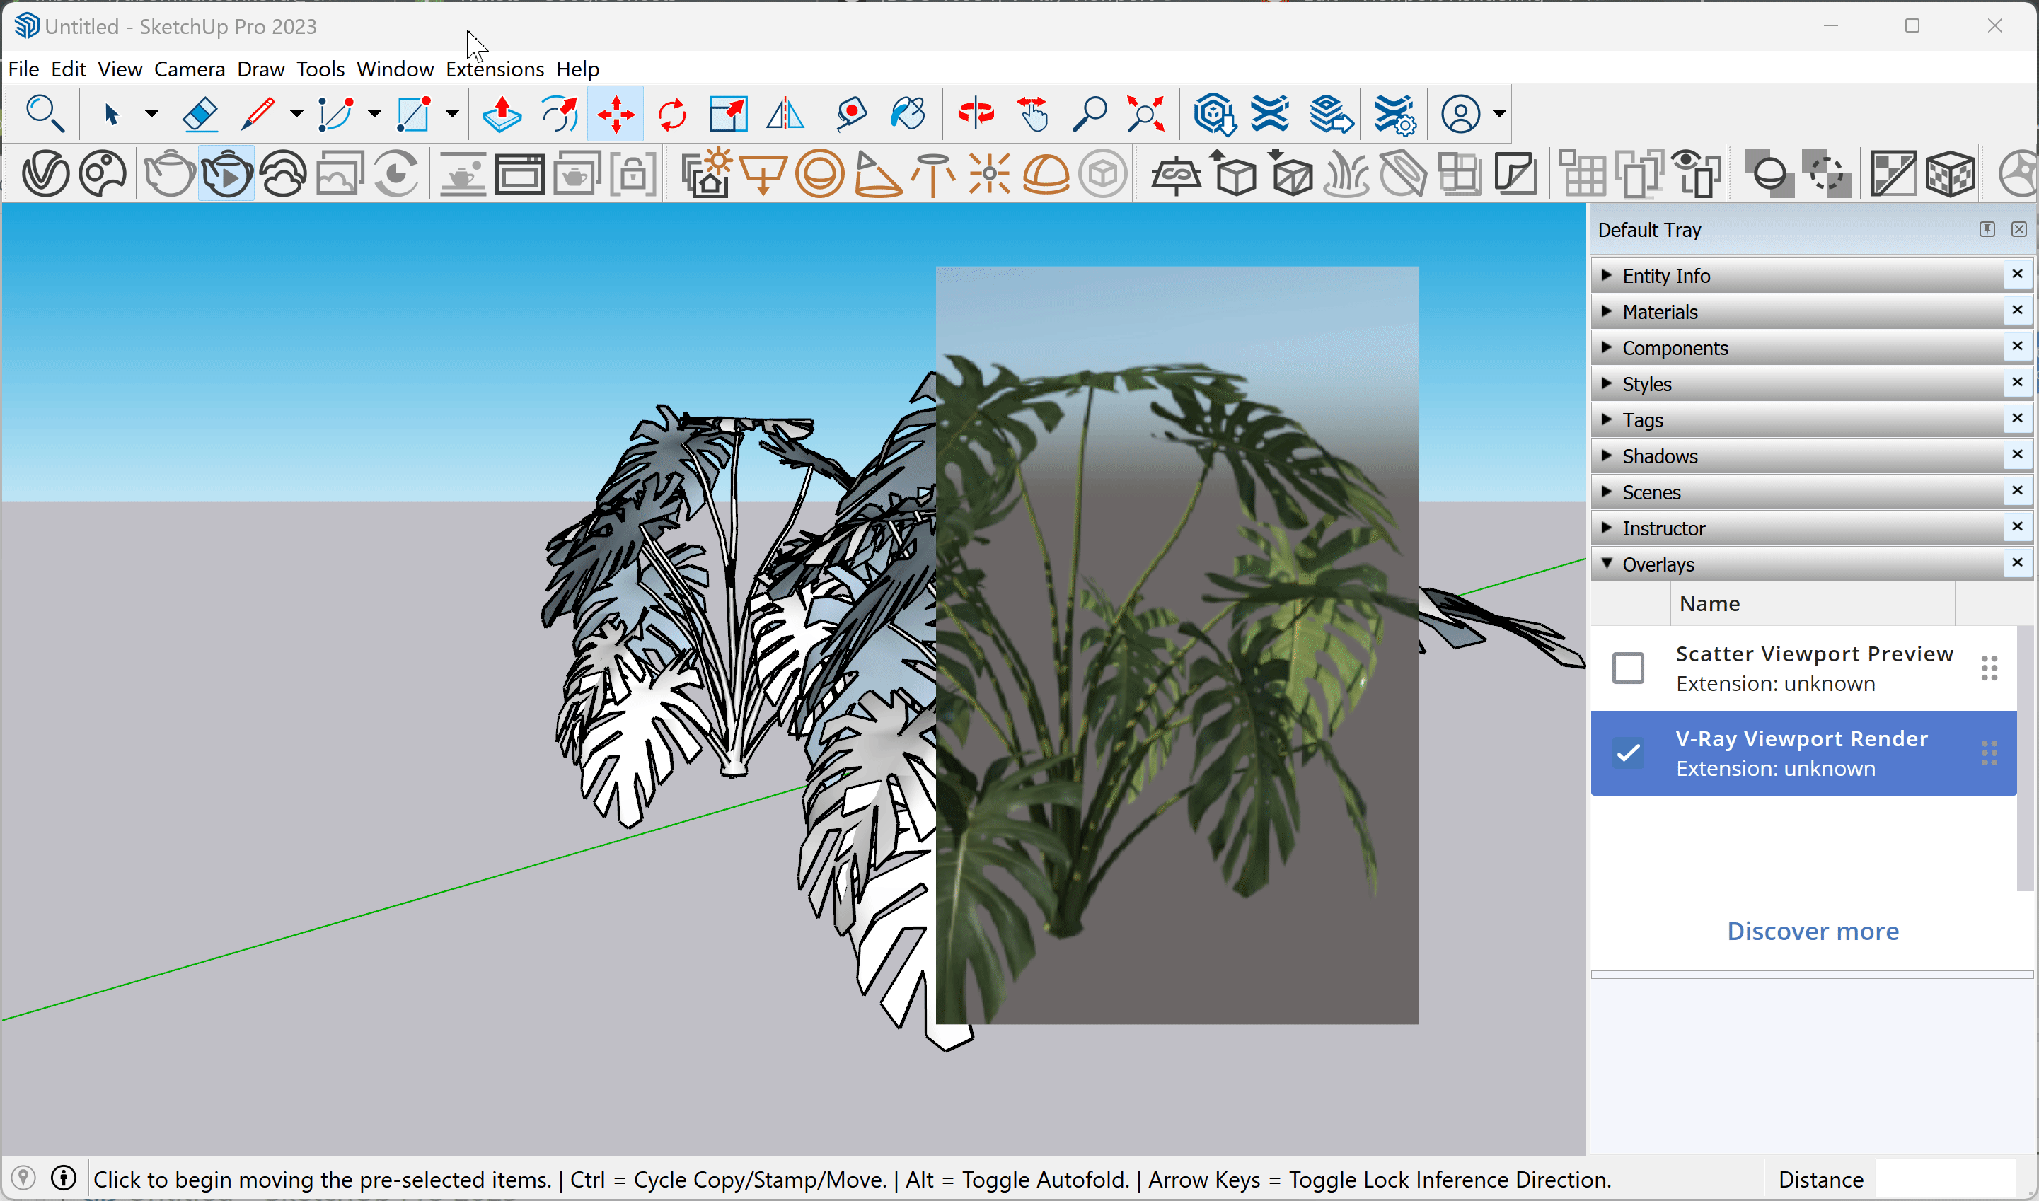The image size is (2039, 1201).
Task: Close the Instructor panel
Action: coord(2018,527)
